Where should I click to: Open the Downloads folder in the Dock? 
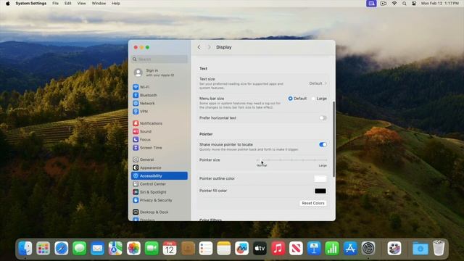[420, 248]
